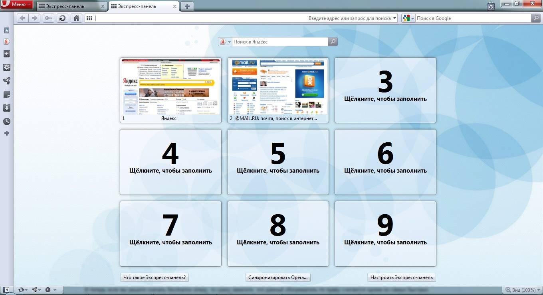
Task: Open the Notes panel icon in sidebar
Action: tap(6, 94)
